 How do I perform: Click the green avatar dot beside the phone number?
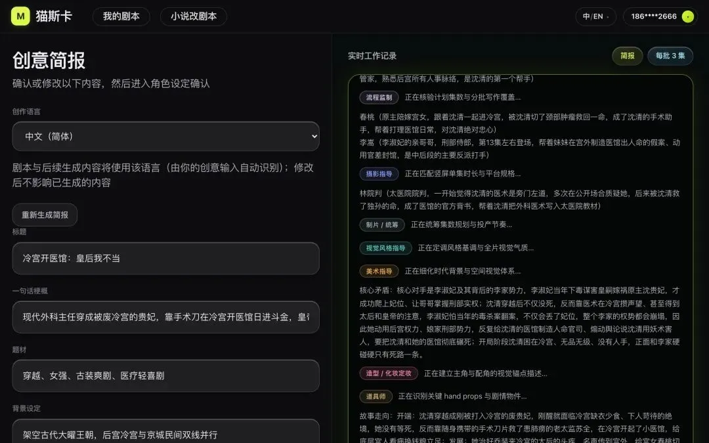click(x=688, y=16)
